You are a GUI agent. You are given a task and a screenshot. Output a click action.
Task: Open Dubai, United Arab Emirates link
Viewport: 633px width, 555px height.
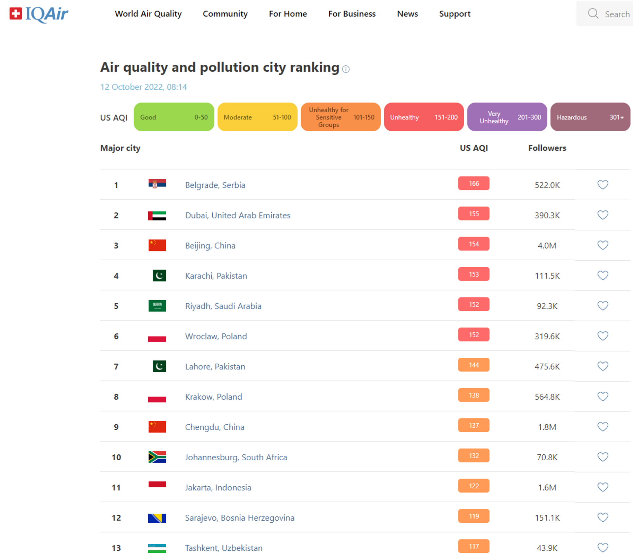238,215
